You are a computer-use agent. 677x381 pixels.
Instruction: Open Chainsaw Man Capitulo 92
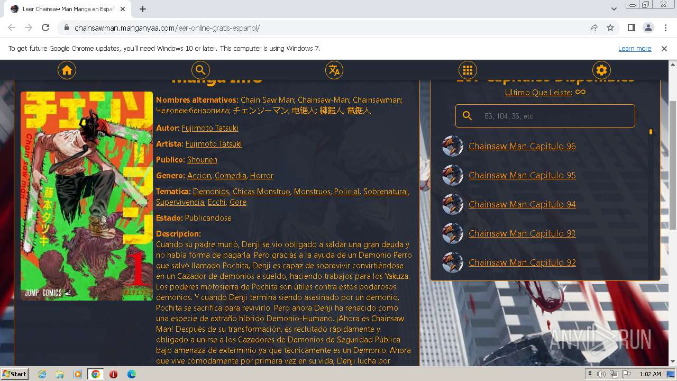(522, 262)
